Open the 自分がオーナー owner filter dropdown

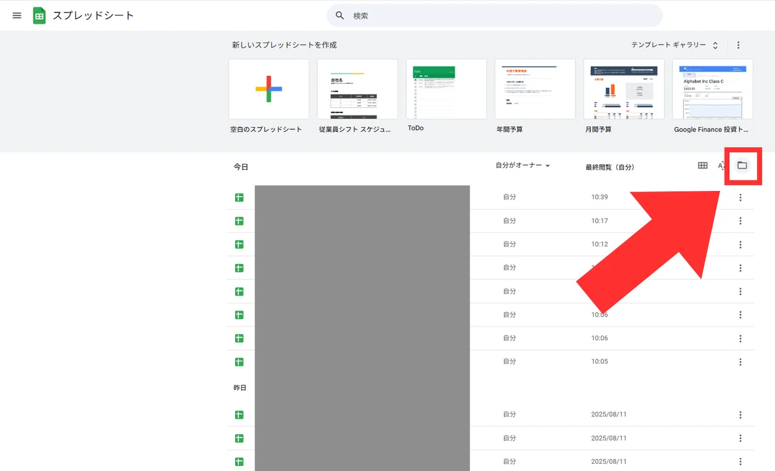click(522, 166)
